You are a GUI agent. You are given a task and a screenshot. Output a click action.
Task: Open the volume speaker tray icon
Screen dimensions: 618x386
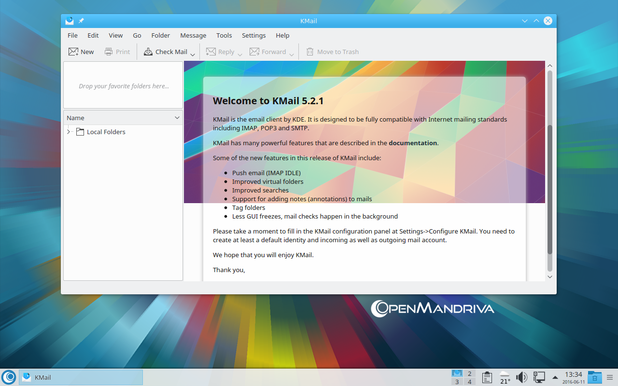tap(521, 377)
